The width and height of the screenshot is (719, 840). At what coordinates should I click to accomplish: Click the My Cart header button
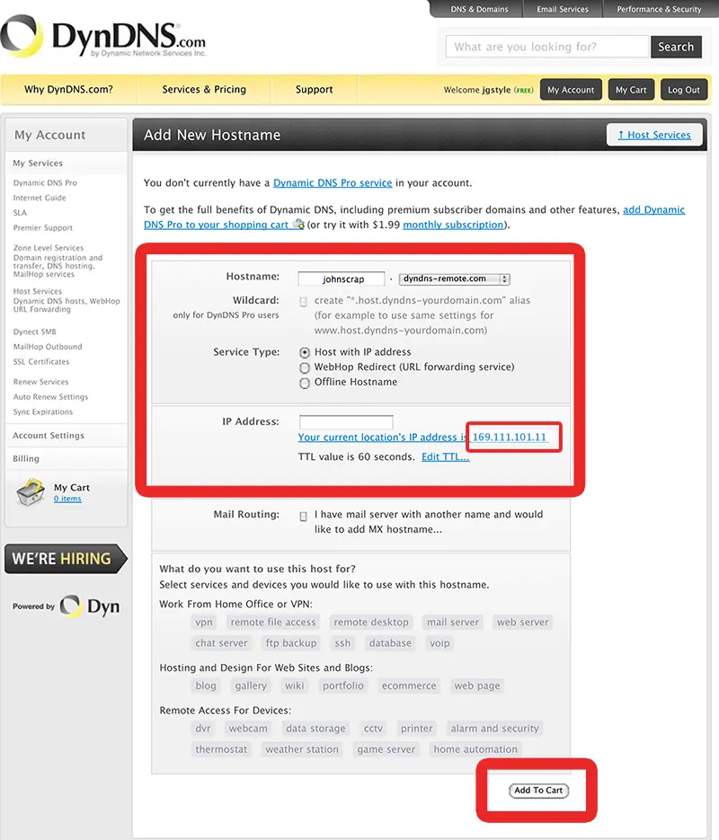(631, 90)
